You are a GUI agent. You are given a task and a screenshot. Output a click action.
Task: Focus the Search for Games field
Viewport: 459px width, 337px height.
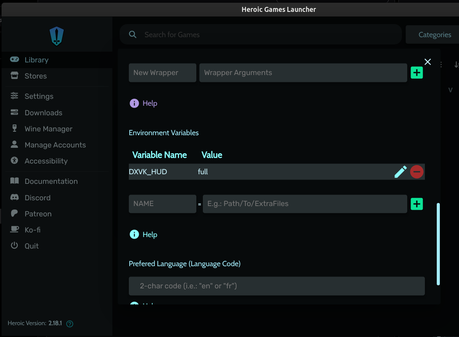(260, 34)
